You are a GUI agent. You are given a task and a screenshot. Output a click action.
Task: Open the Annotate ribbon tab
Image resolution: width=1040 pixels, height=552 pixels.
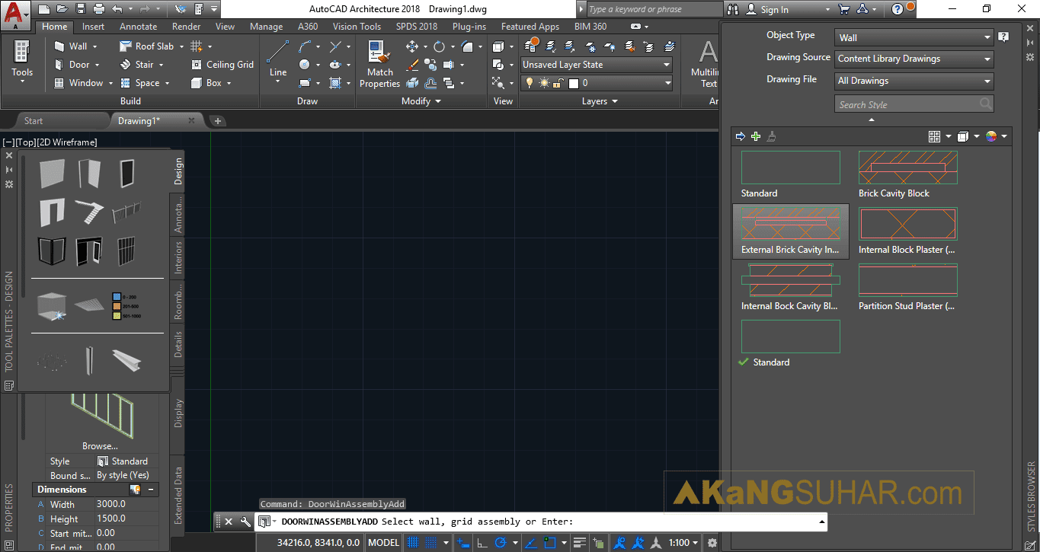[139, 27]
